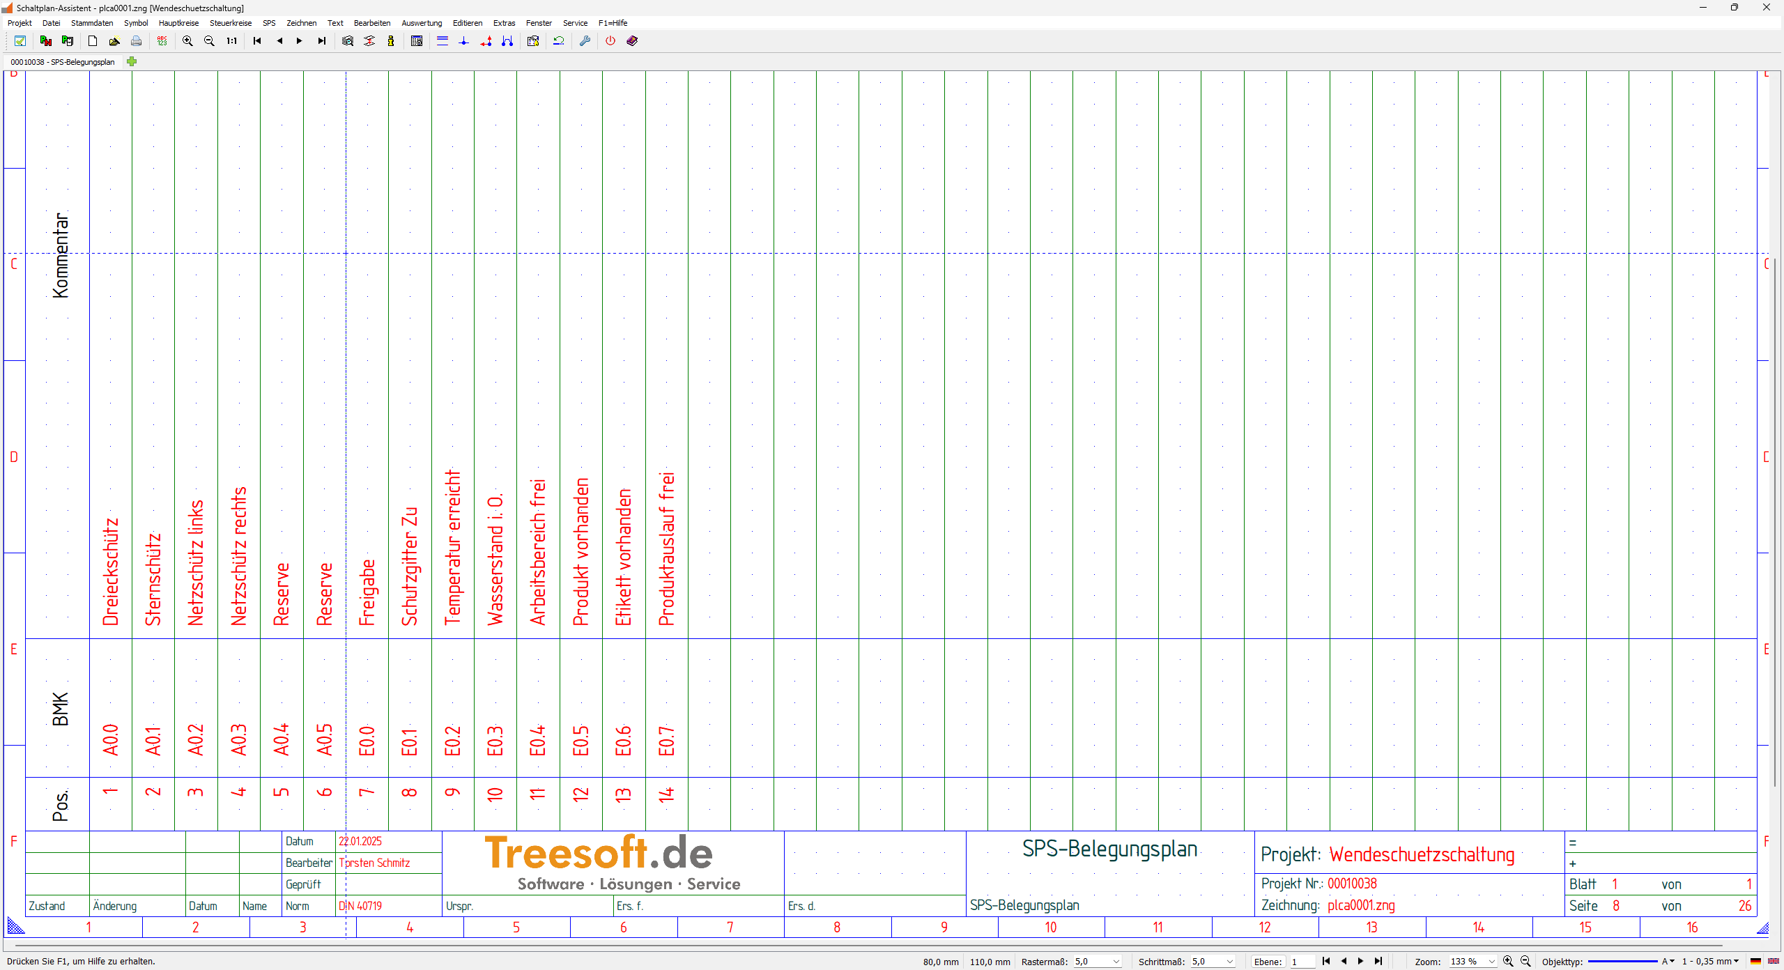The width and height of the screenshot is (1784, 970).
Task: Click the red power icon
Action: [610, 41]
